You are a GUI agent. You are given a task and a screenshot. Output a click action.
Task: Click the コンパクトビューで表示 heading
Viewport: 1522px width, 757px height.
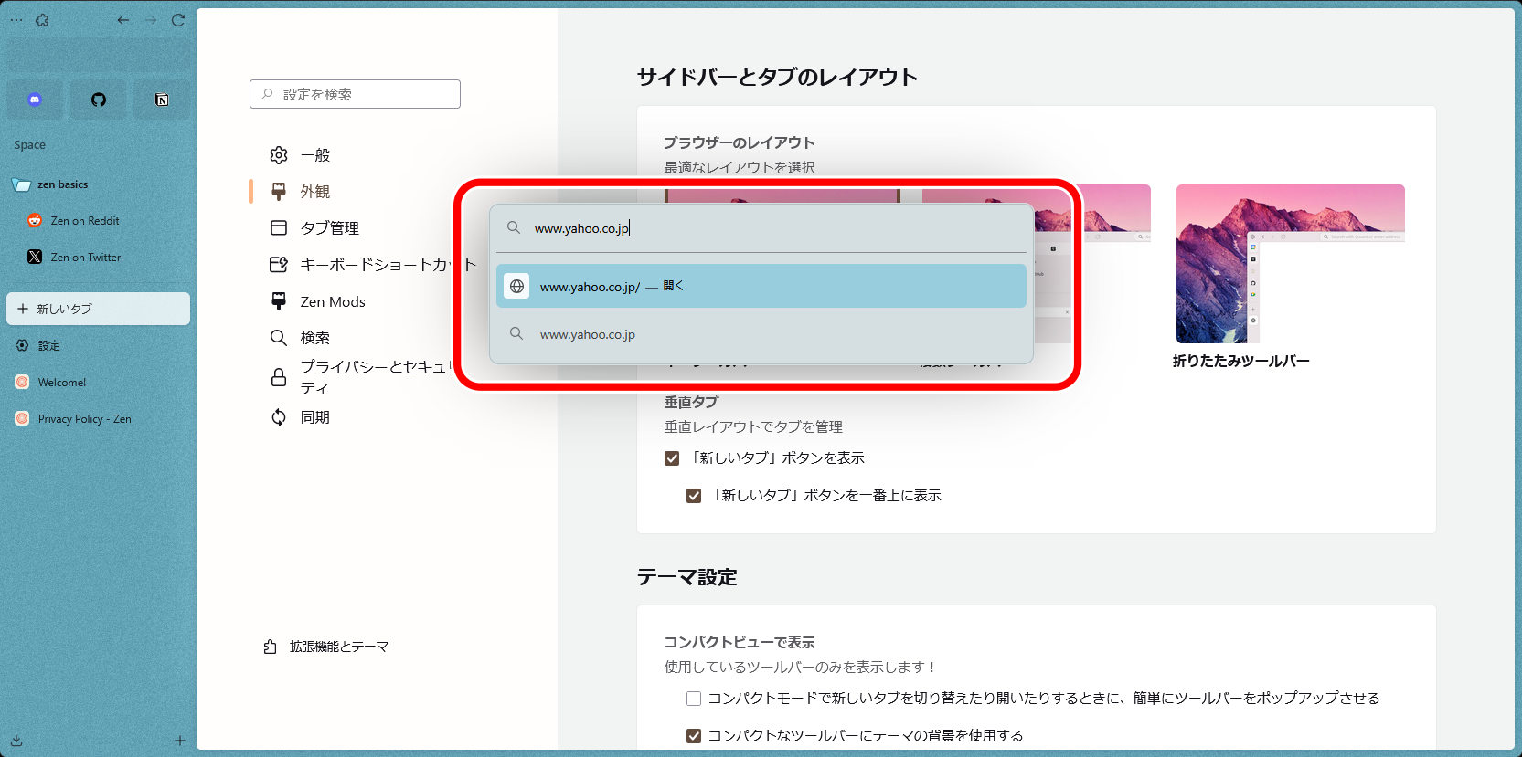tap(740, 643)
